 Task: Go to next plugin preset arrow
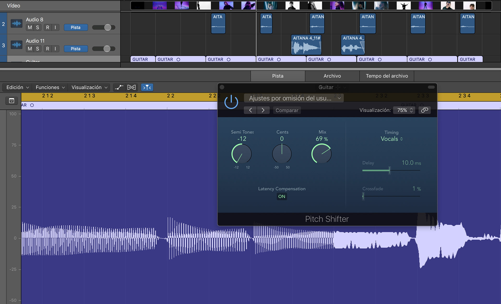[263, 110]
